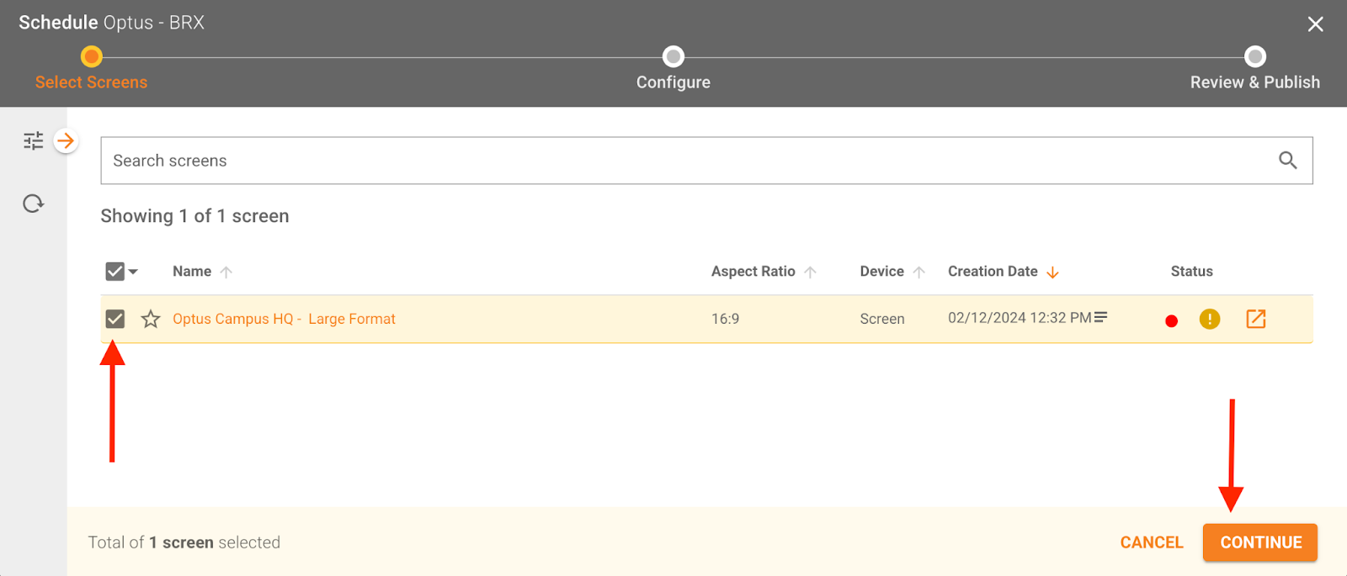Go to the Configure step

[673, 57]
